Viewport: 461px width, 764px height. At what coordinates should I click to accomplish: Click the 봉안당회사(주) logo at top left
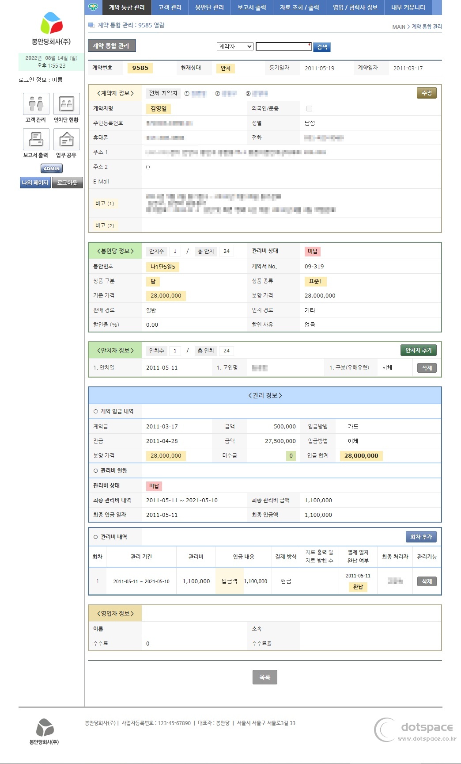(51, 29)
